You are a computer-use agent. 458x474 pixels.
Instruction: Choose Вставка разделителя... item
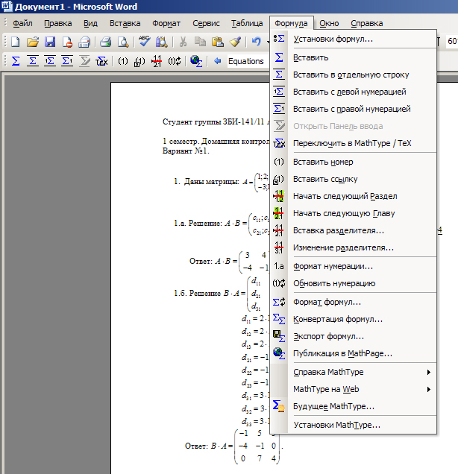click(x=354, y=230)
